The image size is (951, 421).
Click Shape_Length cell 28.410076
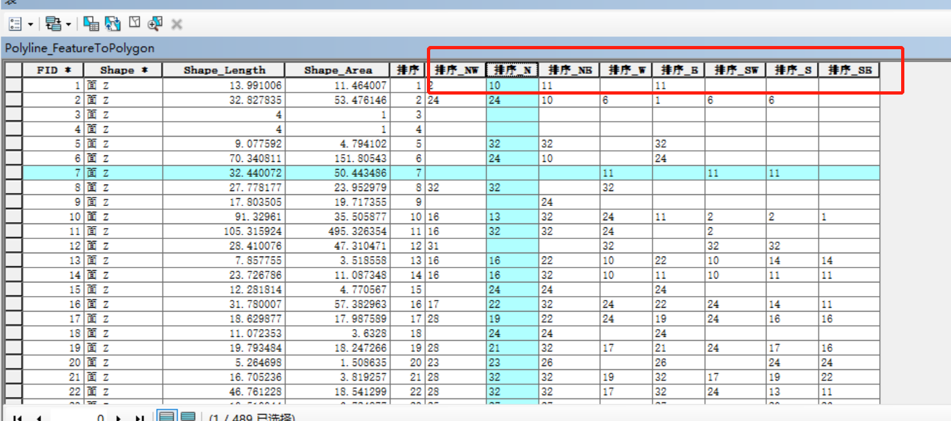coord(224,246)
